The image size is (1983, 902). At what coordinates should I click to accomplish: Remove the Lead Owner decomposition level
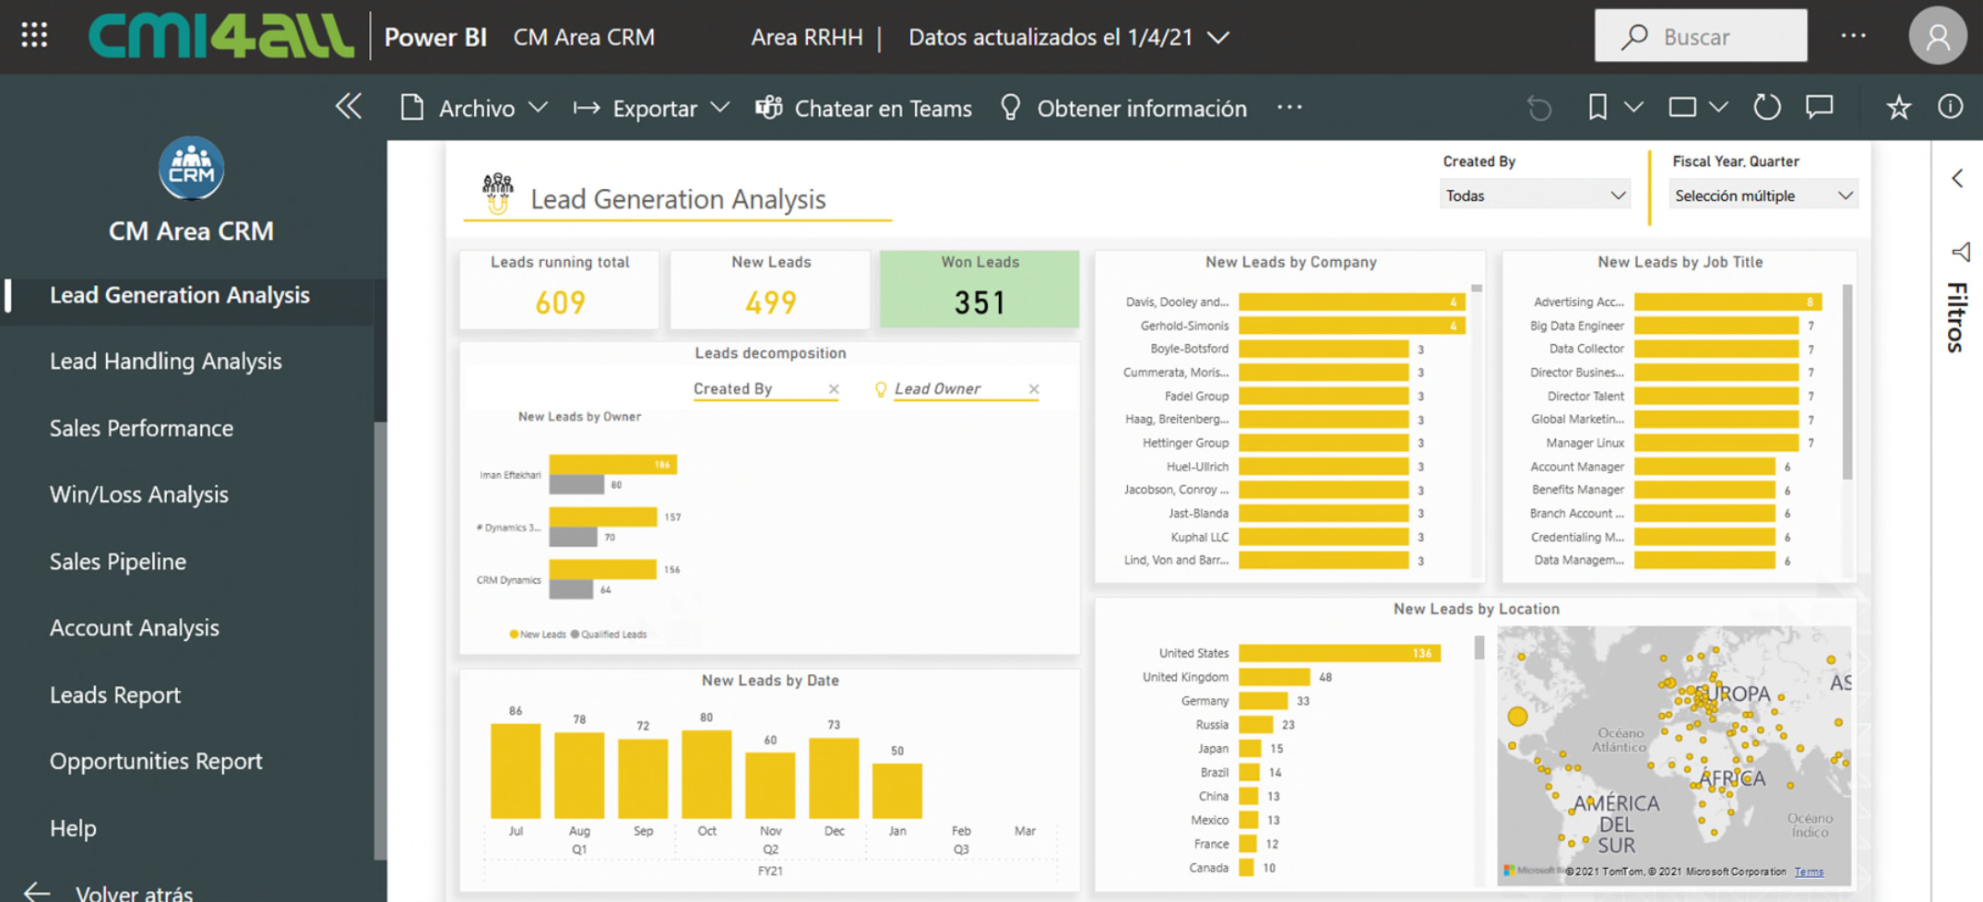click(x=1034, y=389)
